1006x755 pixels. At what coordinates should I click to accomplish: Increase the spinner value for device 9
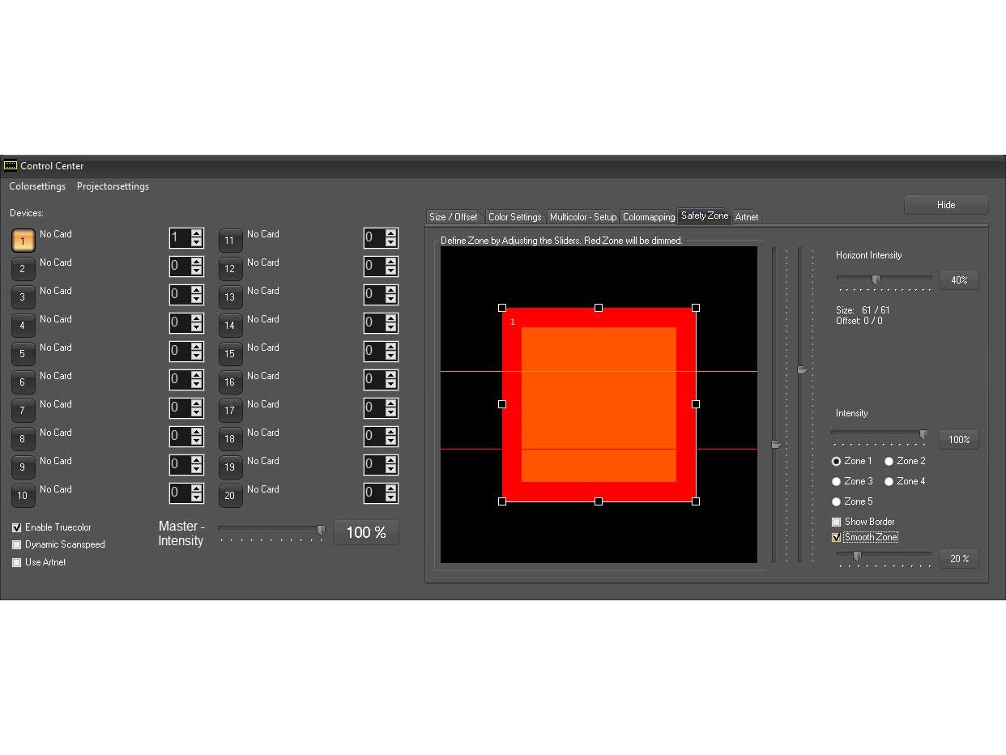click(197, 460)
